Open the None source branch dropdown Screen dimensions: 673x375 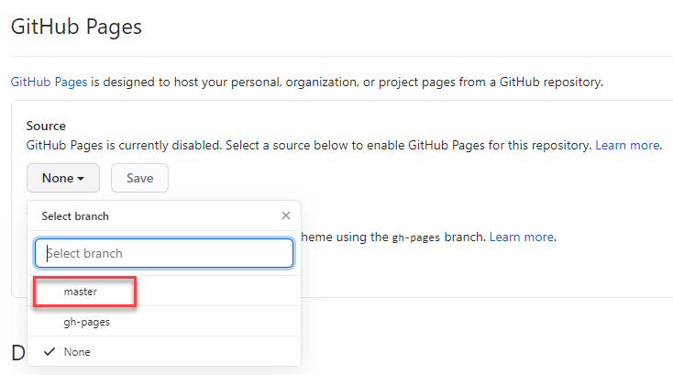pyautogui.click(x=63, y=178)
